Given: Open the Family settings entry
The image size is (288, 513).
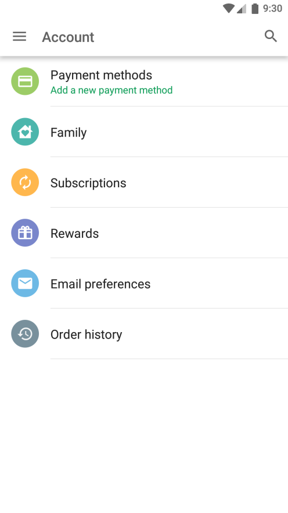Looking at the screenshot, I should (144, 132).
